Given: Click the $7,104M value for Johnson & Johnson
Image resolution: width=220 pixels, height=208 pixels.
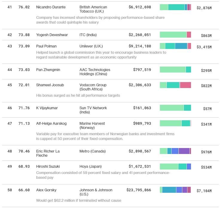Looking at the screenshot, I should click(x=204, y=191).
